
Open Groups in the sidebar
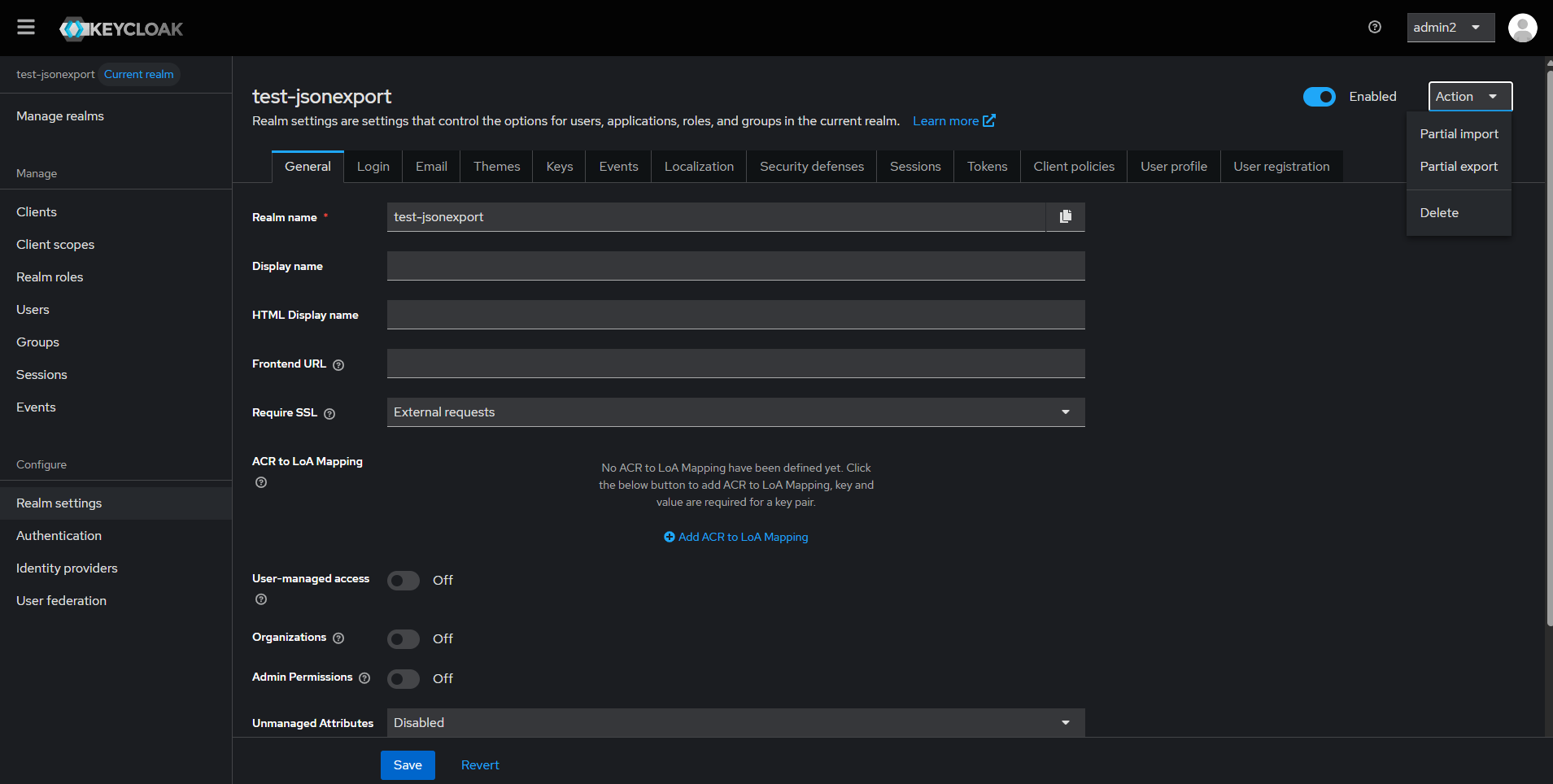coord(116,342)
